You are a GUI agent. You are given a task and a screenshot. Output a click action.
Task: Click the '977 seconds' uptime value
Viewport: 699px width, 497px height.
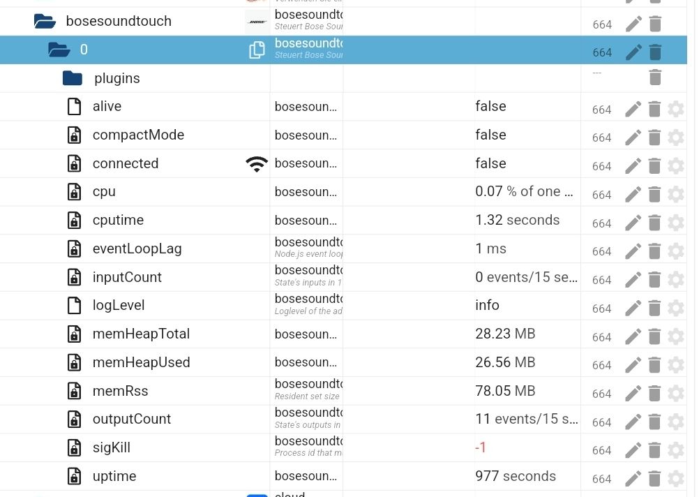coord(516,476)
